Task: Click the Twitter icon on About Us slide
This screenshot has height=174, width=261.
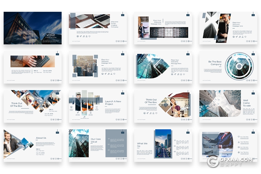Action: (x=54, y=159)
